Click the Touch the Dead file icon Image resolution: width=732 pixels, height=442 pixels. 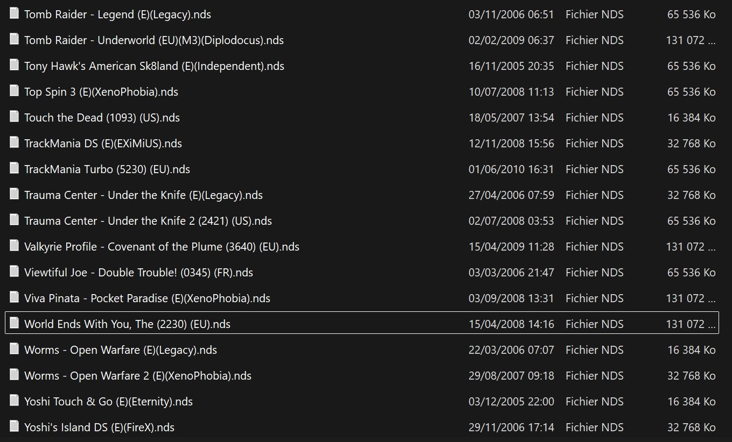14,117
